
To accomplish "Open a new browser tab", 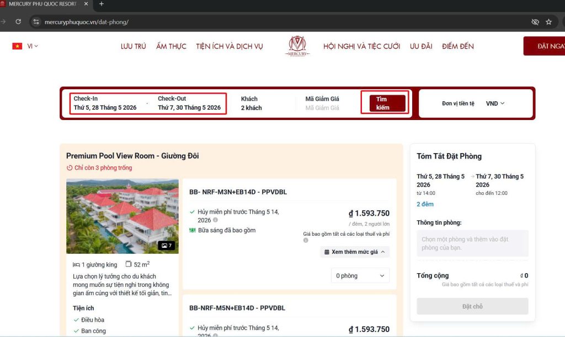I will [101, 4].
